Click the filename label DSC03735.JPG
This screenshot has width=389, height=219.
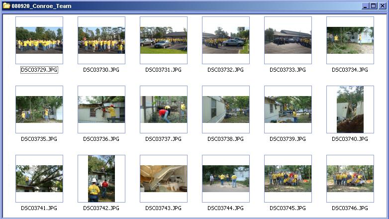coord(39,139)
